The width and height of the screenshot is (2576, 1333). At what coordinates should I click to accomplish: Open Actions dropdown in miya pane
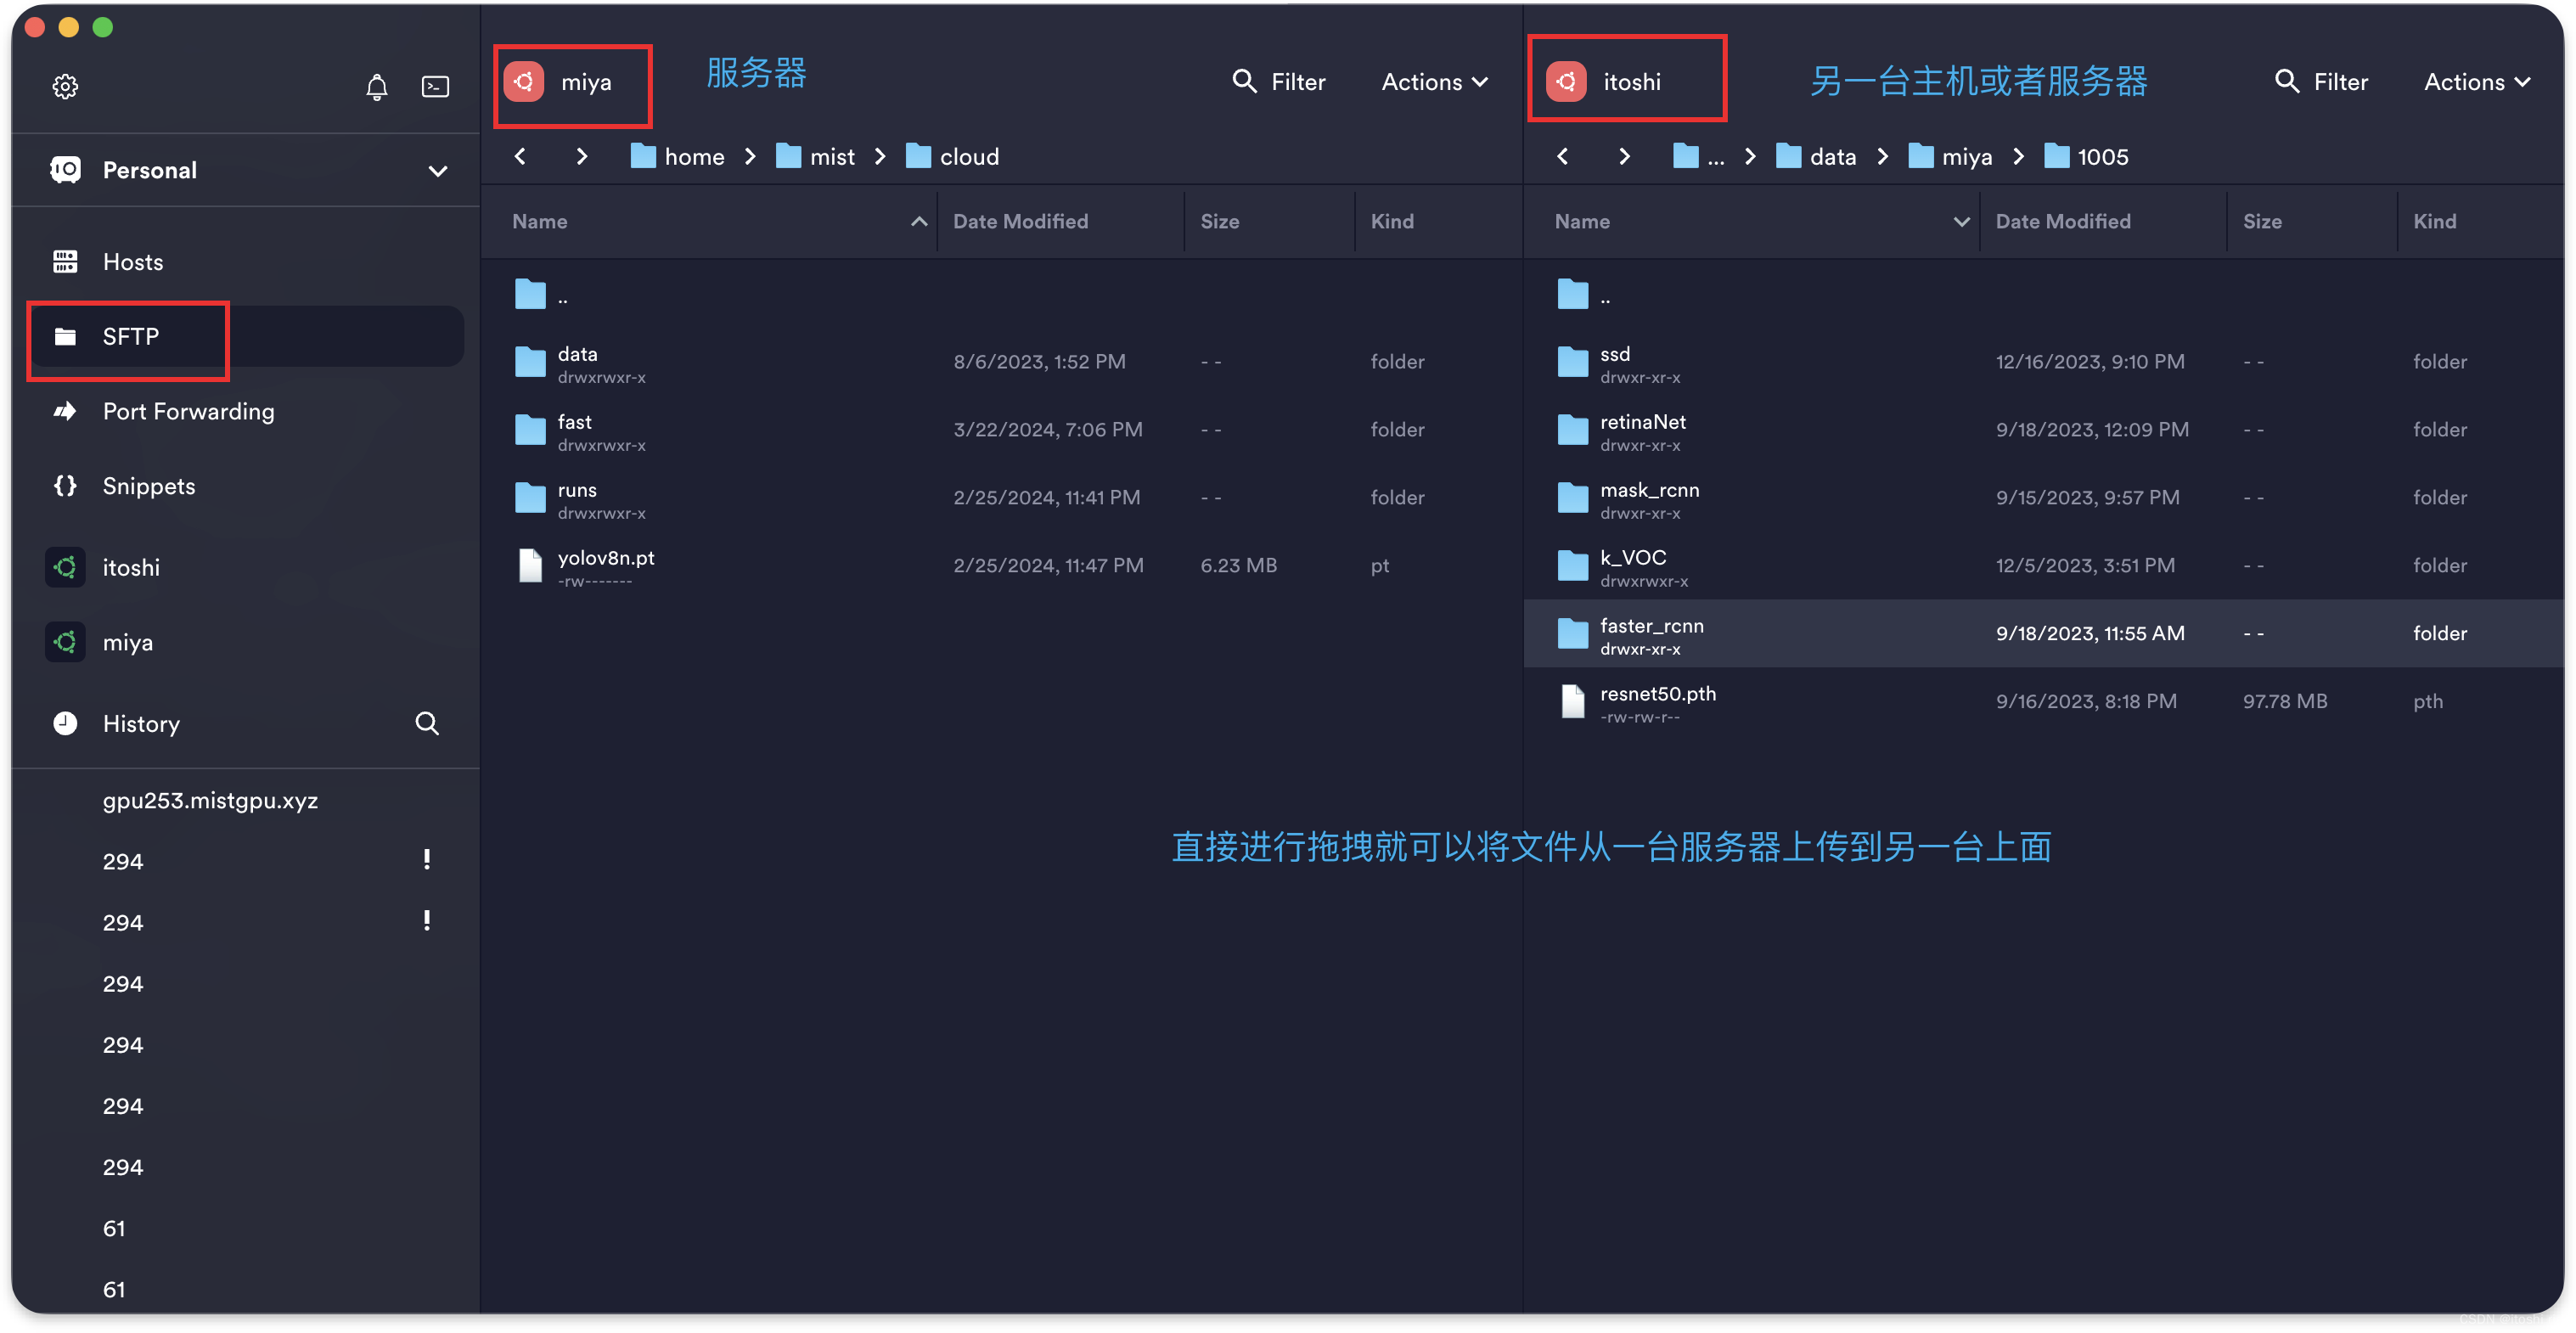[x=1435, y=82]
